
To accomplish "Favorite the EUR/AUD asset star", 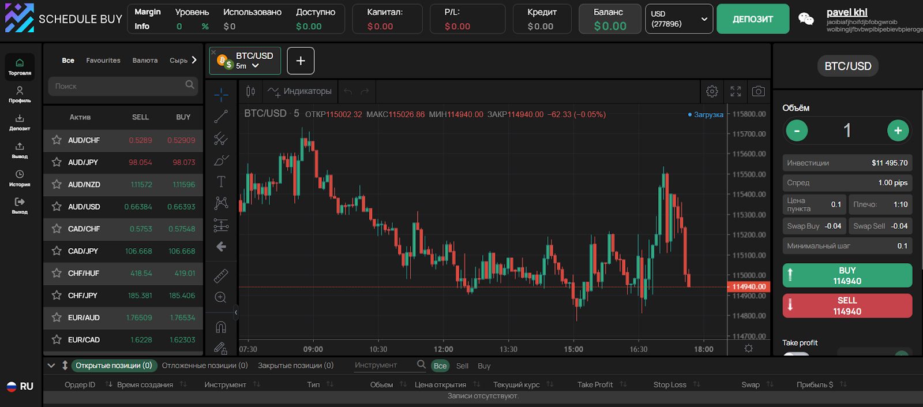I will coord(57,318).
